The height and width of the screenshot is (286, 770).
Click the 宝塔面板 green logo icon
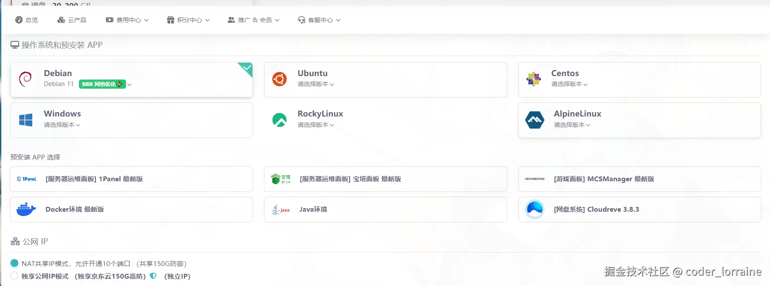[x=280, y=179]
